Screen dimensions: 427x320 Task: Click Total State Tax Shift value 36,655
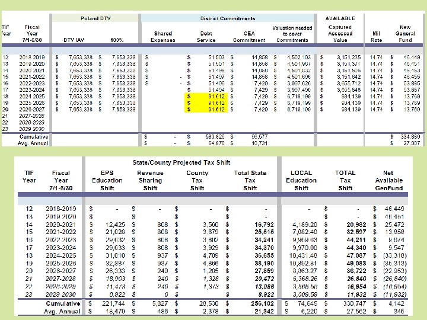(x=264, y=256)
